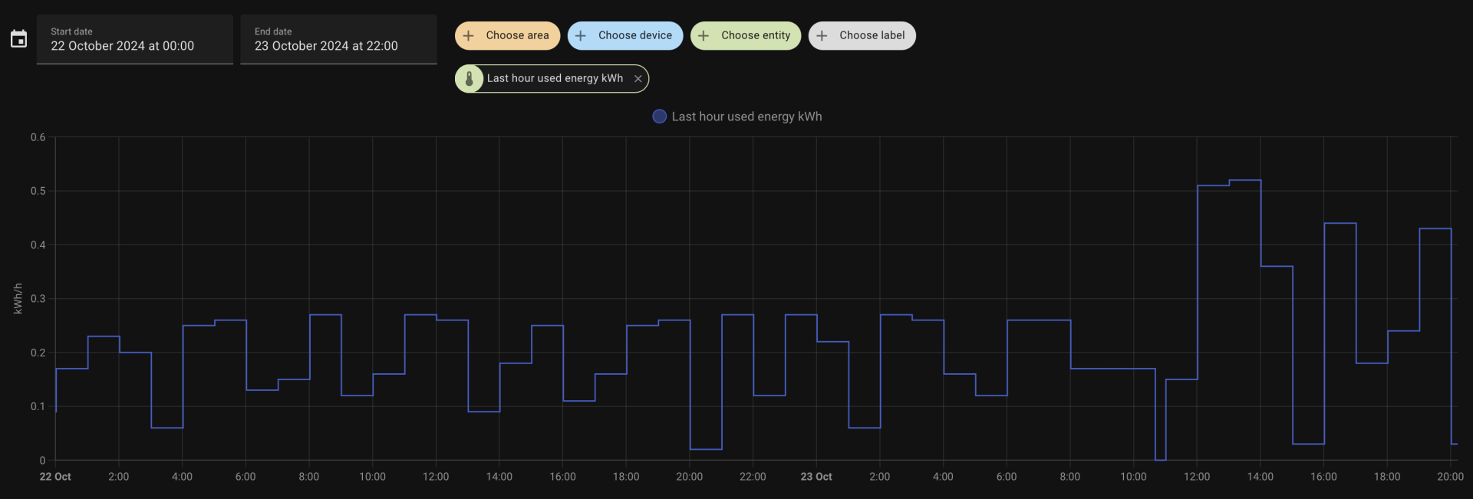Click the kWh/h y-axis title
Screen dimensions: 1473x499
coord(18,299)
